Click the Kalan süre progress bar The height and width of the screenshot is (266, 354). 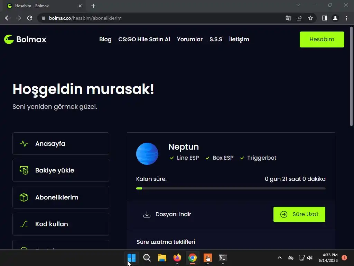coord(231,188)
